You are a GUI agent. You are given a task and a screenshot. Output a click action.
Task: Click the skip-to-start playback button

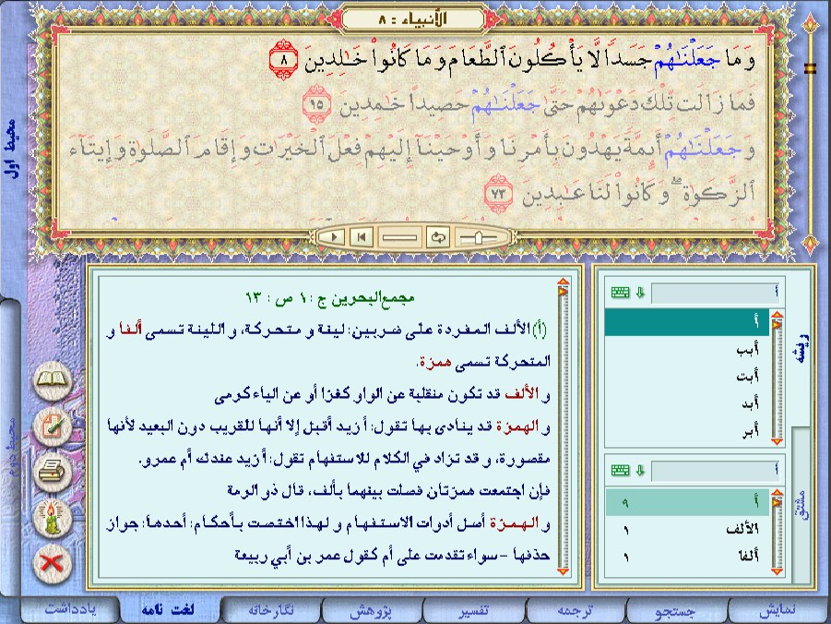pyautogui.click(x=362, y=237)
